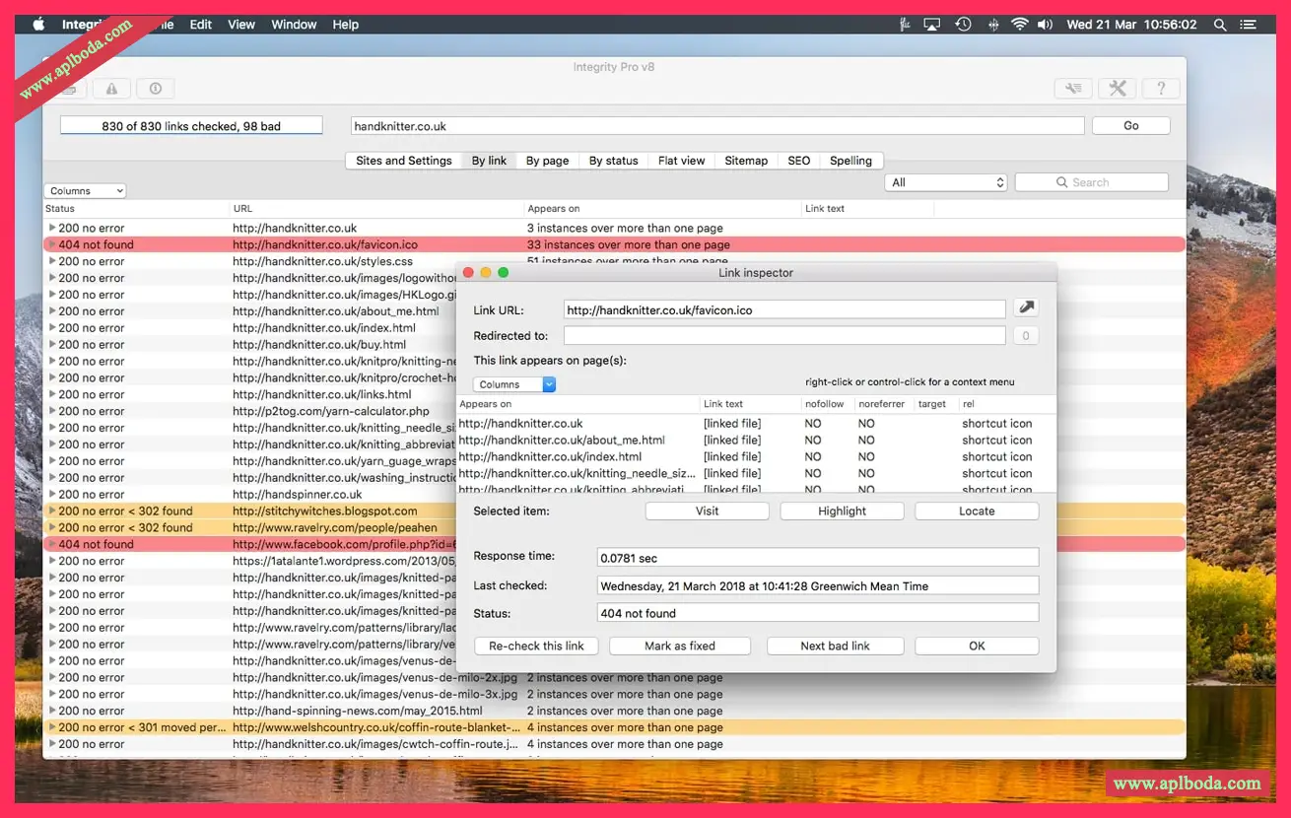The height and width of the screenshot is (818, 1291).
Task: Click the list settings icon left of tools
Action: (x=1073, y=89)
